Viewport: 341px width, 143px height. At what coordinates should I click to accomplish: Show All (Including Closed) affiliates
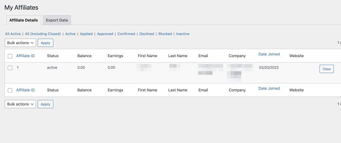(43, 34)
